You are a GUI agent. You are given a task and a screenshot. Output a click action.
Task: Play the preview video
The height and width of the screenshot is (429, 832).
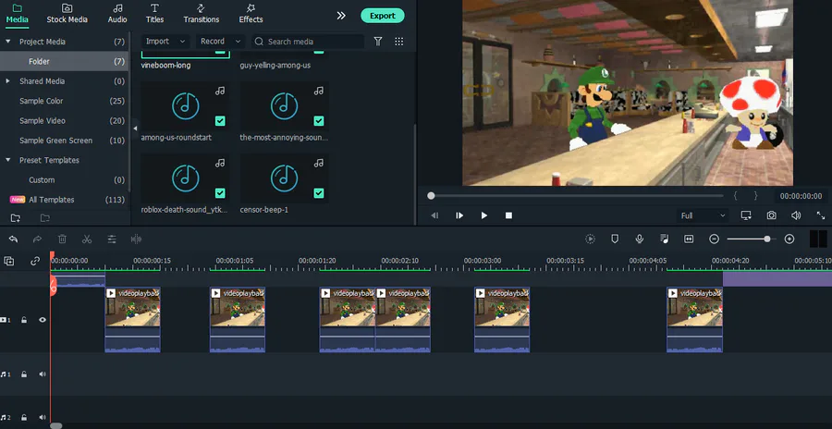pyautogui.click(x=483, y=215)
